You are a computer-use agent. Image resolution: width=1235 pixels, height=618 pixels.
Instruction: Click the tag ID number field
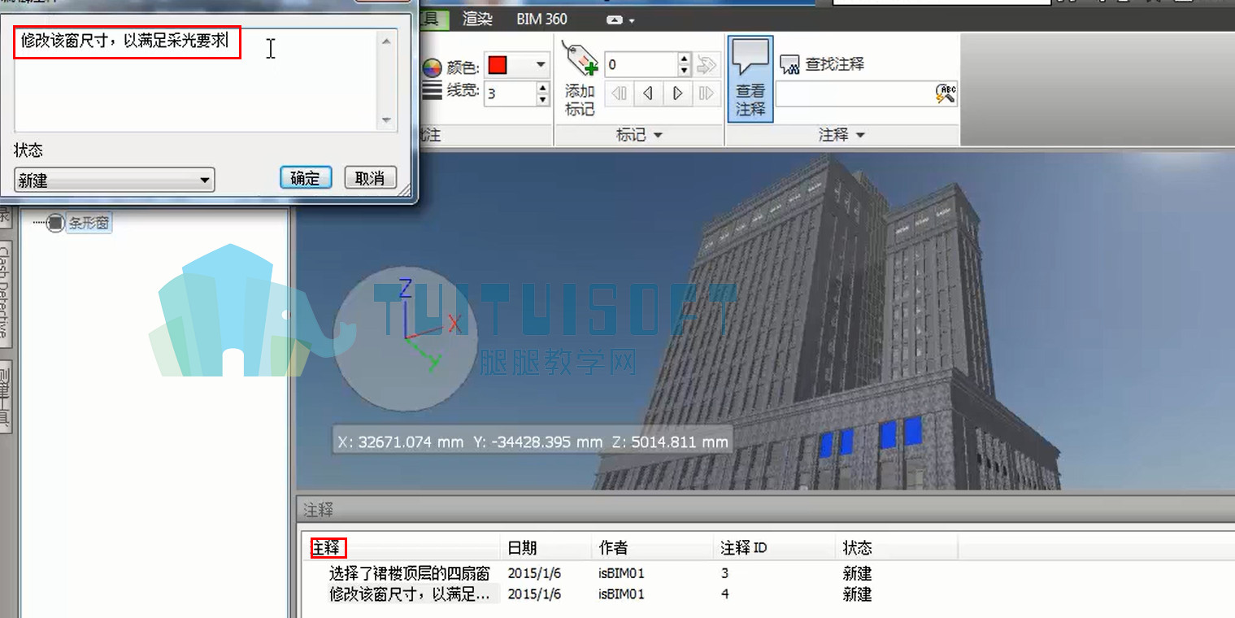click(x=641, y=64)
